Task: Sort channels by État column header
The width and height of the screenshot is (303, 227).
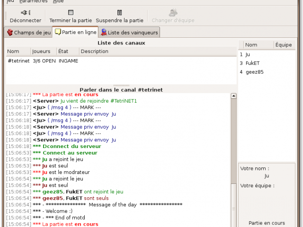Action: (x=68, y=52)
